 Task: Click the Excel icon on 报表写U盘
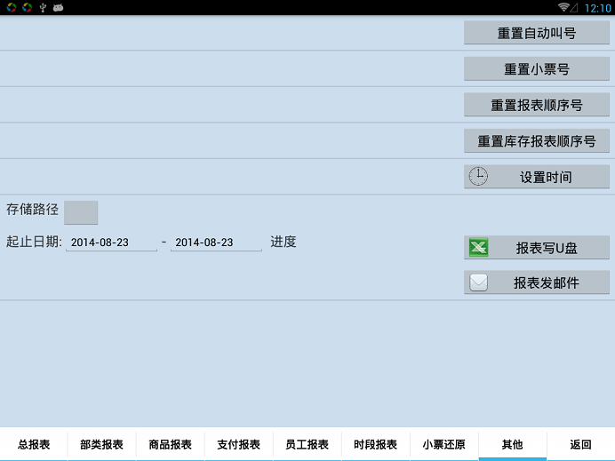(478, 248)
